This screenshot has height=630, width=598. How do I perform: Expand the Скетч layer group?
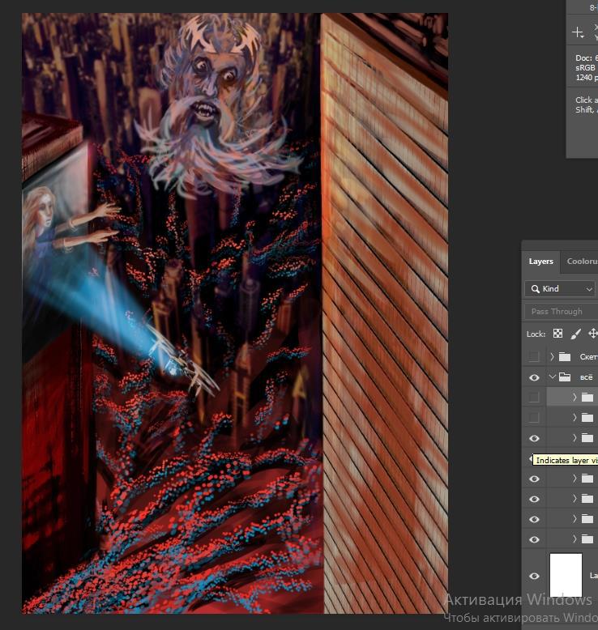552,356
